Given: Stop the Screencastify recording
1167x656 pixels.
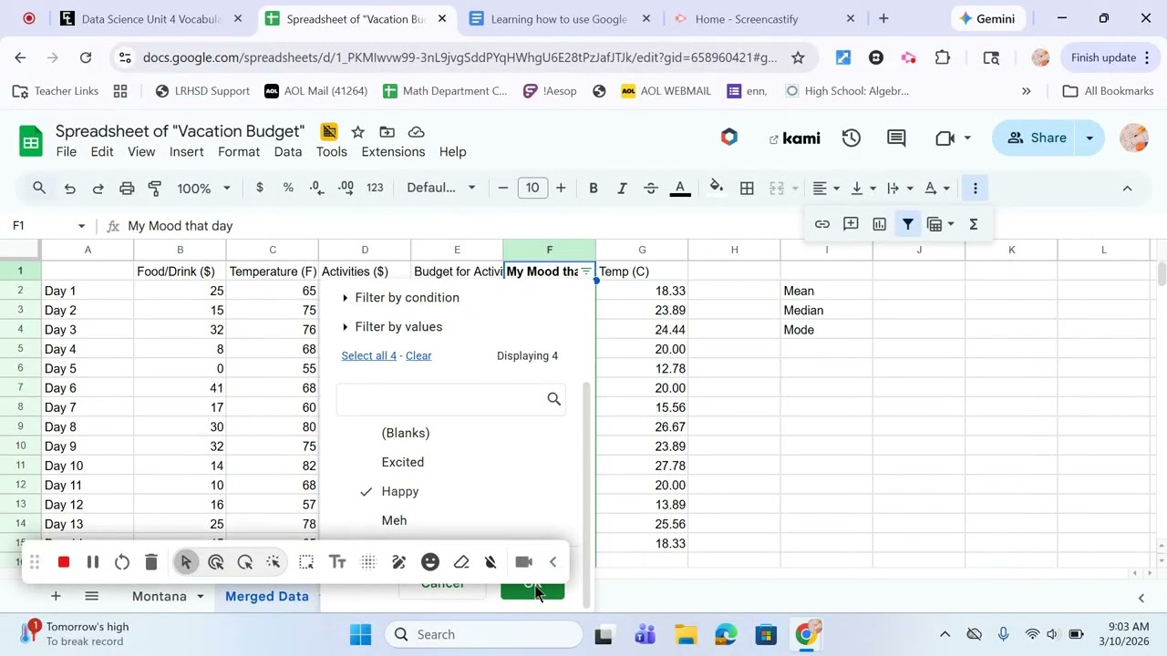Looking at the screenshot, I should coord(64,562).
